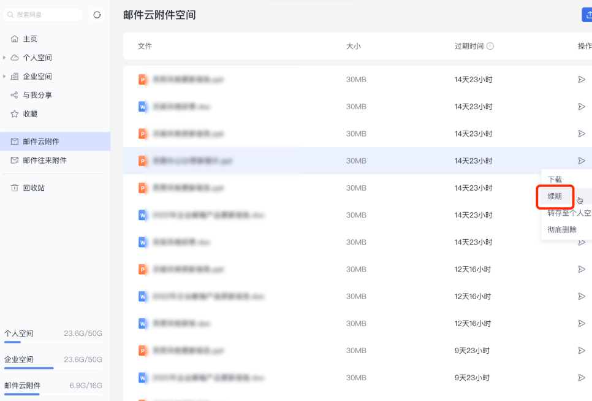Click the 文件 column header
Image resolution: width=592 pixels, height=401 pixels.
(145, 46)
